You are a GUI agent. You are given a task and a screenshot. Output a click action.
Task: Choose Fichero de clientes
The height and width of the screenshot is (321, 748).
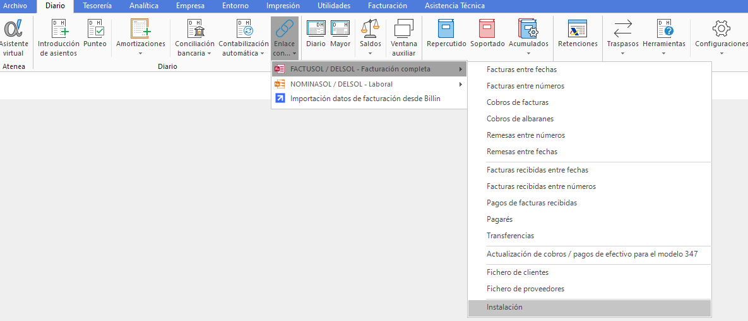point(590,272)
